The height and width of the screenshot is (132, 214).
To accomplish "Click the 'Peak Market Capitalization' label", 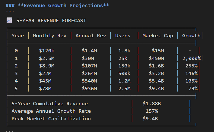I will pyautogui.click(x=51, y=119).
